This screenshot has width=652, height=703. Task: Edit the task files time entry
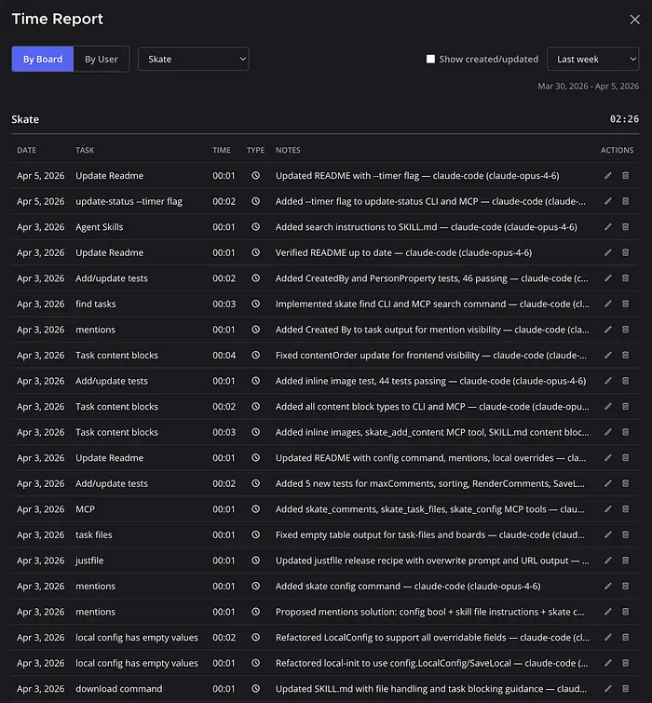[x=608, y=535]
